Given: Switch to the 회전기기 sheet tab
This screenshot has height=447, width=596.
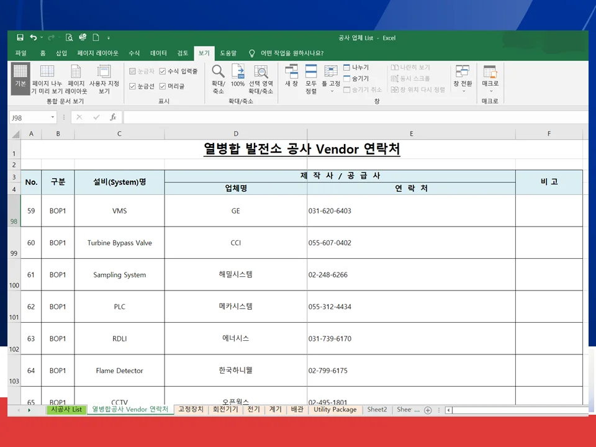Looking at the screenshot, I should (x=225, y=409).
